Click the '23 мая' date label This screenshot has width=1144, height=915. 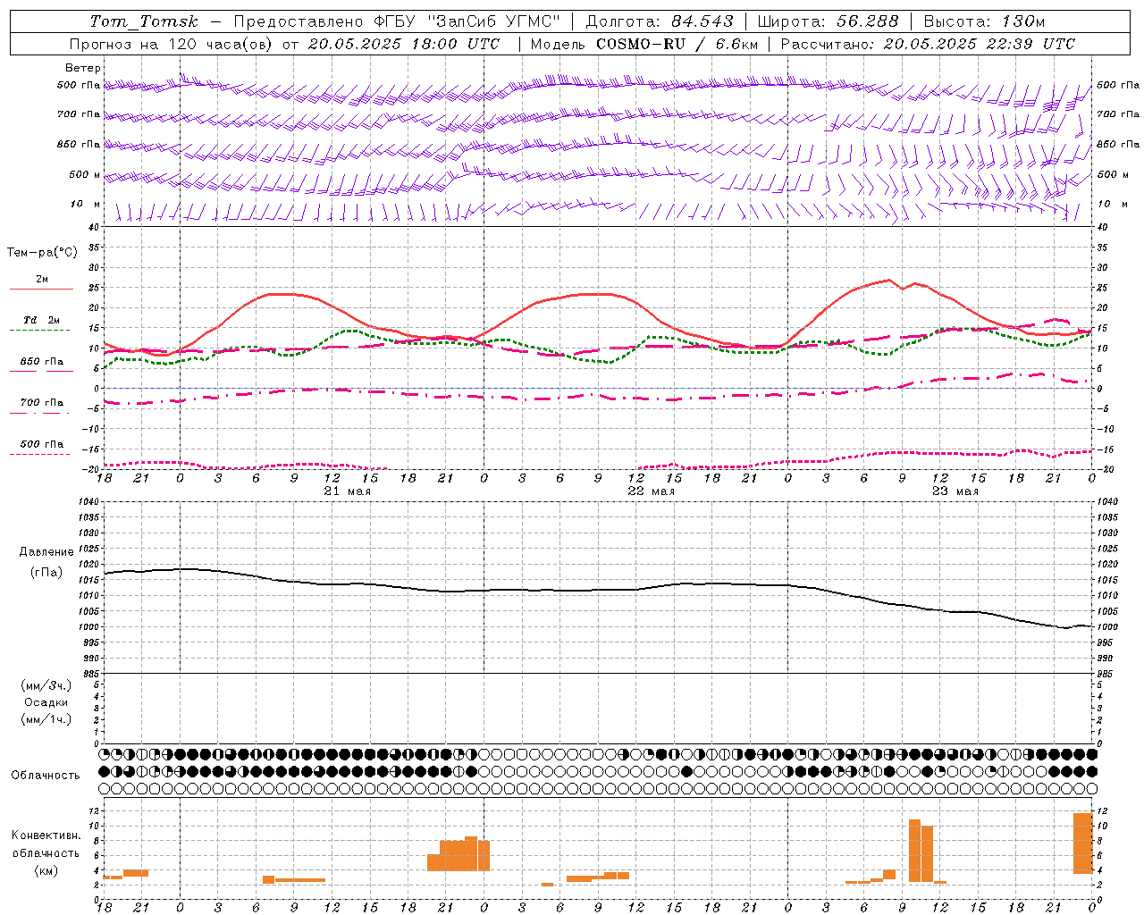coord(955,491)
